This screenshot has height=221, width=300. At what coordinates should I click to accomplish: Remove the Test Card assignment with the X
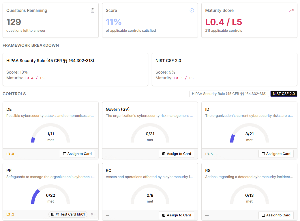(92, 214)
